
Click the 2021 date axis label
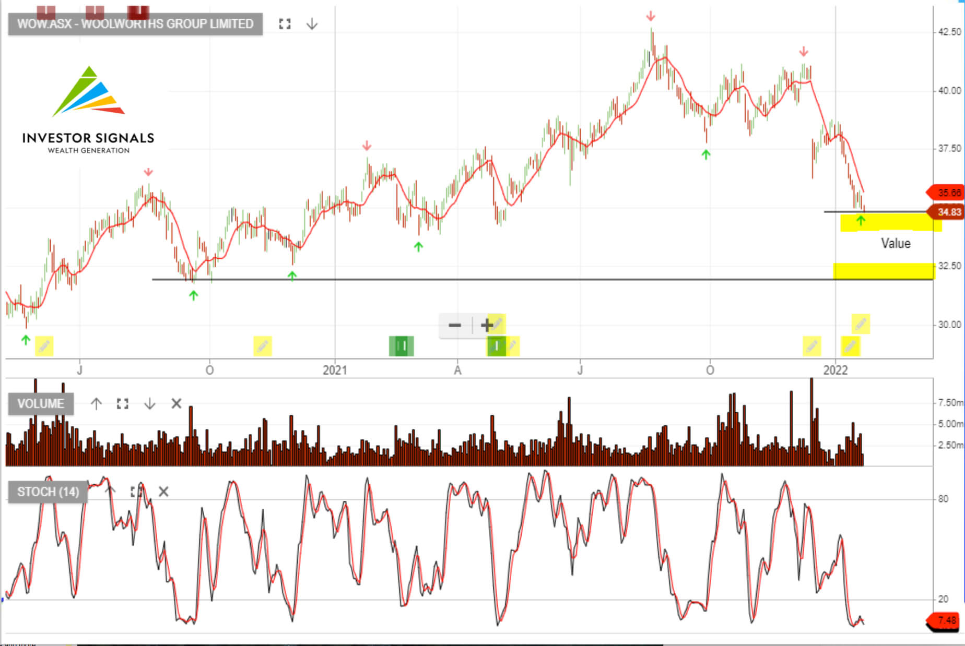click(x=335, y=370)
